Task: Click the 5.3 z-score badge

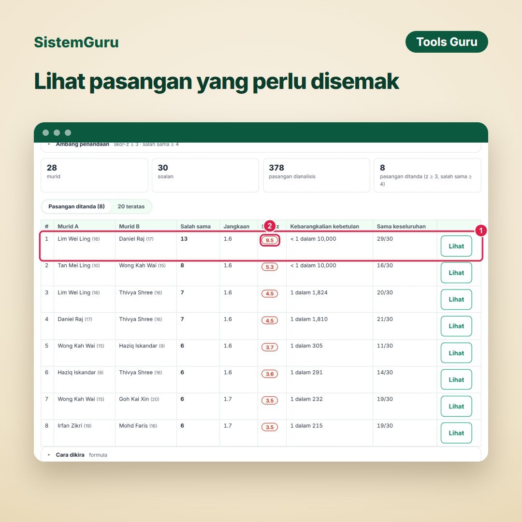Action: (x=270, y=267)
